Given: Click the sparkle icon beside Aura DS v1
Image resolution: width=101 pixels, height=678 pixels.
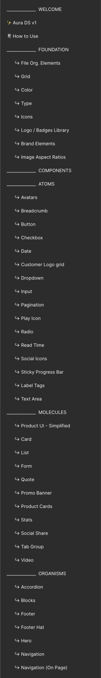Looking at the screenshot, I should pos(9,23).
